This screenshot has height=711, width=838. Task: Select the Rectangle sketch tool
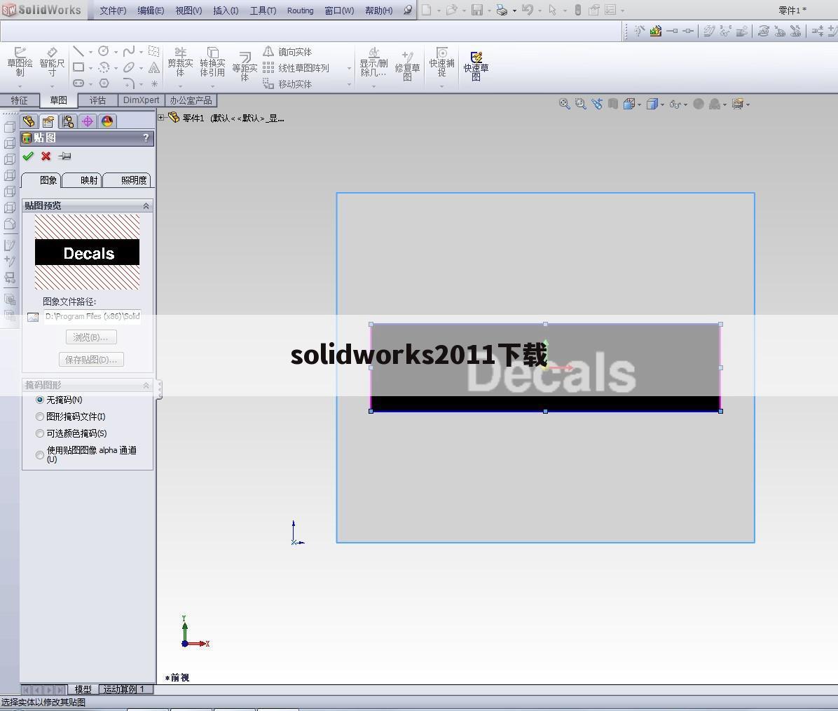[78, 67]
